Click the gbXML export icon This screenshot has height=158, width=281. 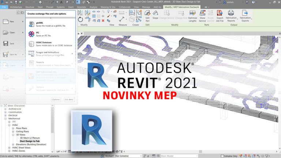pos(31,24)
